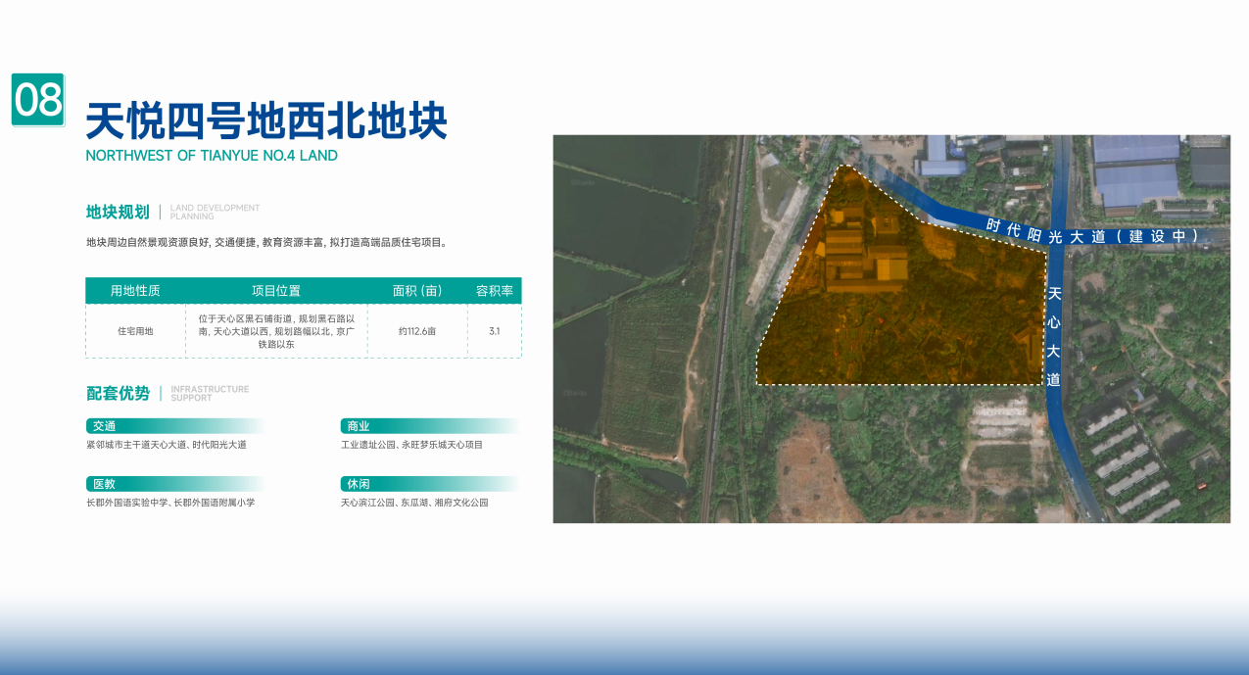The width and height of the screenshot is (1249, 675).
Task: Click the 用地性质 table header
Action: (135, 291)
